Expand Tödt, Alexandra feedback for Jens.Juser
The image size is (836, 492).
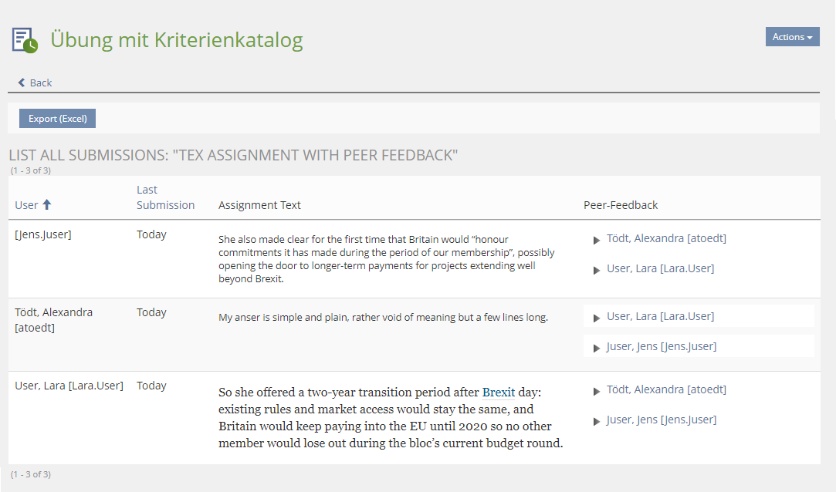(597, 240)
